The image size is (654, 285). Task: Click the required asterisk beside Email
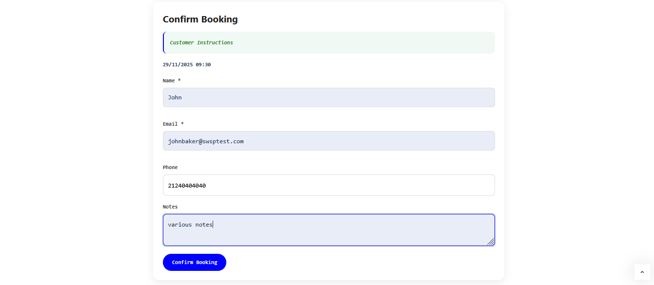click(182, 124)
